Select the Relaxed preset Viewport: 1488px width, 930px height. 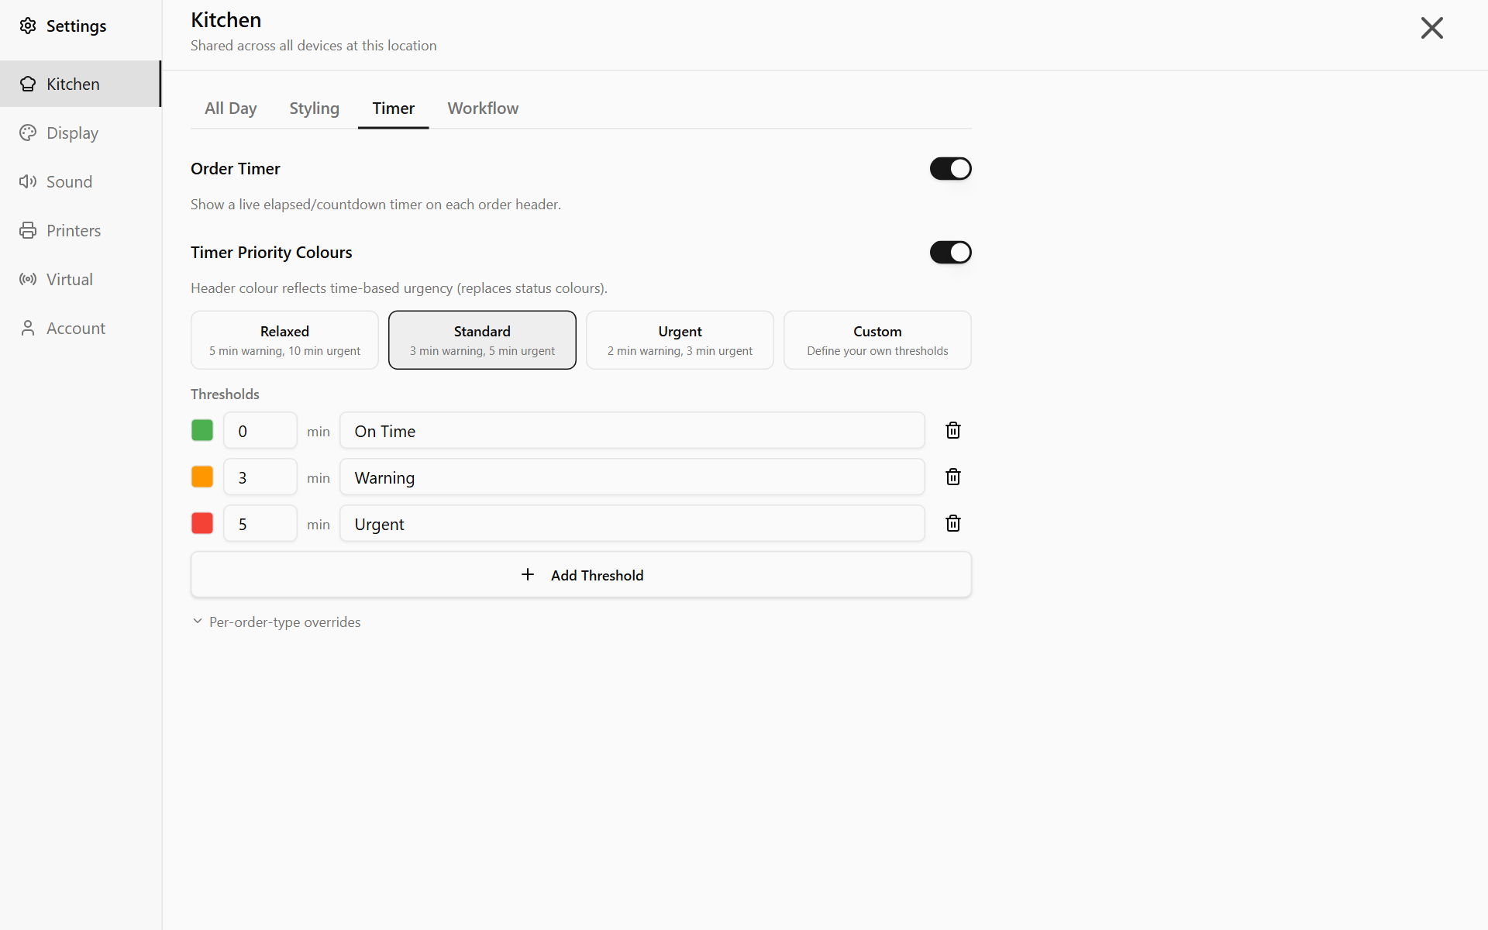[x=284, y=340]
